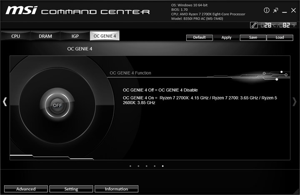Close the Command Center window

pos(293,10)
